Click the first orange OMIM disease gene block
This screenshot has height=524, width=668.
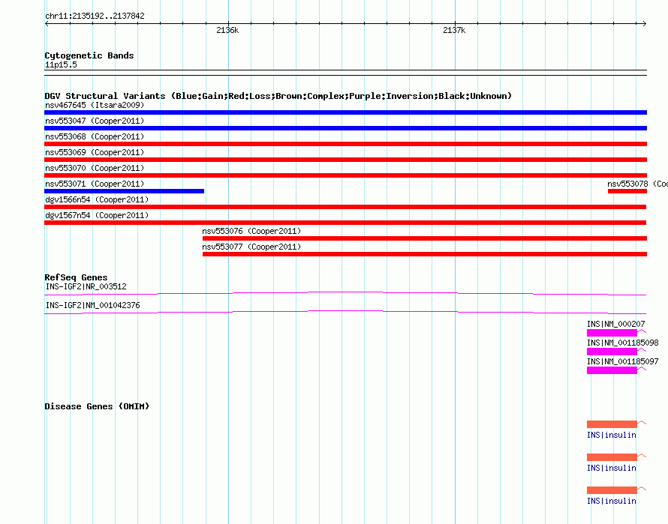(x=612, y=424)
